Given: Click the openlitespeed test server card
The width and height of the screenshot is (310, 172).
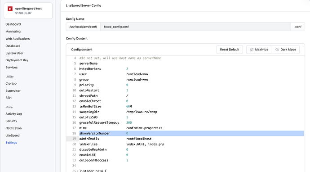Looking at the screenshot, I should point(28,11).
